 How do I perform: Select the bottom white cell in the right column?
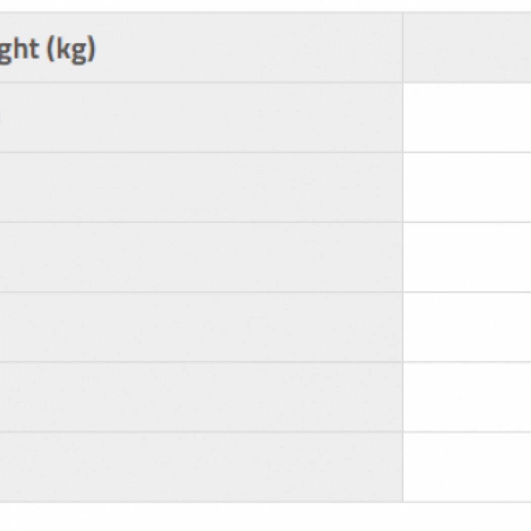click(467, 466)
